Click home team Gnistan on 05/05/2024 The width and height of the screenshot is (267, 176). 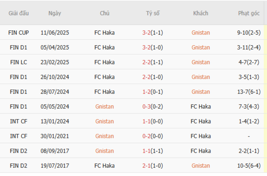(x=104, y=107)
